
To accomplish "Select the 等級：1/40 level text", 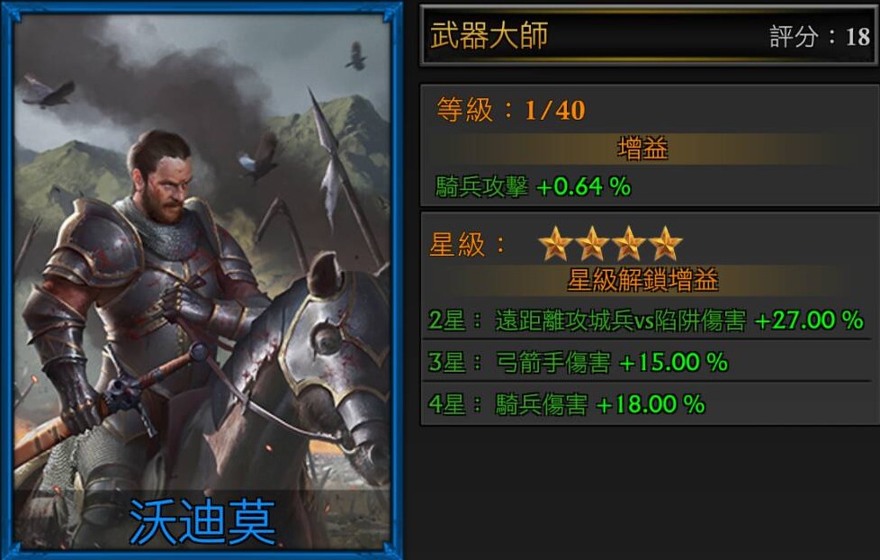I will click(x=511, y=110).
